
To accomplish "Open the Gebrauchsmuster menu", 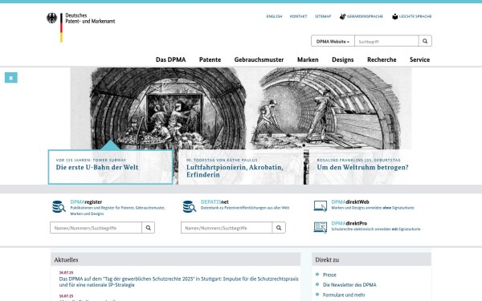I will (x=259, y=59).
